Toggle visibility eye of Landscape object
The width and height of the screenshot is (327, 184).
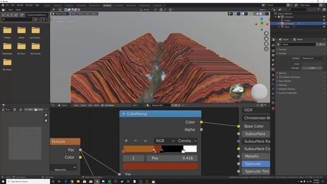[324, 24]
